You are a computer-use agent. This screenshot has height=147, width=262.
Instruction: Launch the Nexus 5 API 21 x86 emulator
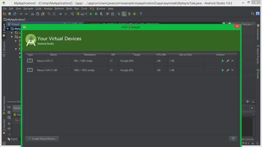click(223, 70)
